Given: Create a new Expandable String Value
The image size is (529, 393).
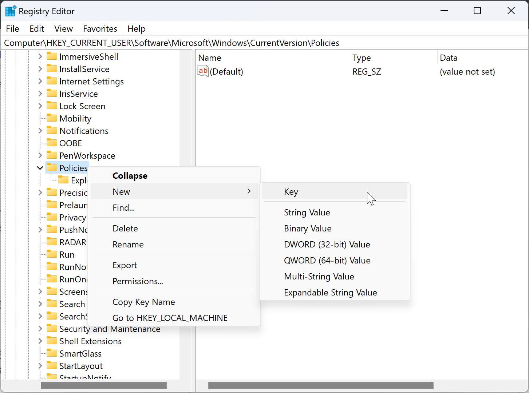Looking at the screenshot, I should tap(335, 292).
